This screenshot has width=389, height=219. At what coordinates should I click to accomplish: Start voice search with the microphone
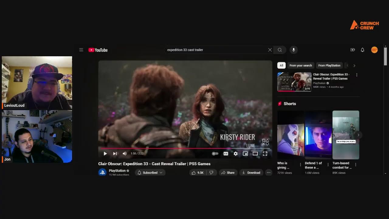pyautogui.click(x=294, y=50)
